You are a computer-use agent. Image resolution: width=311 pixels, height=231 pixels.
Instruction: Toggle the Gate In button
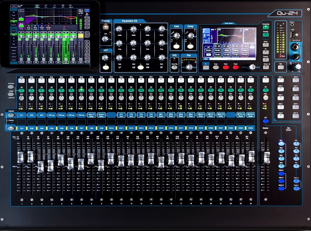click(176, 46)
